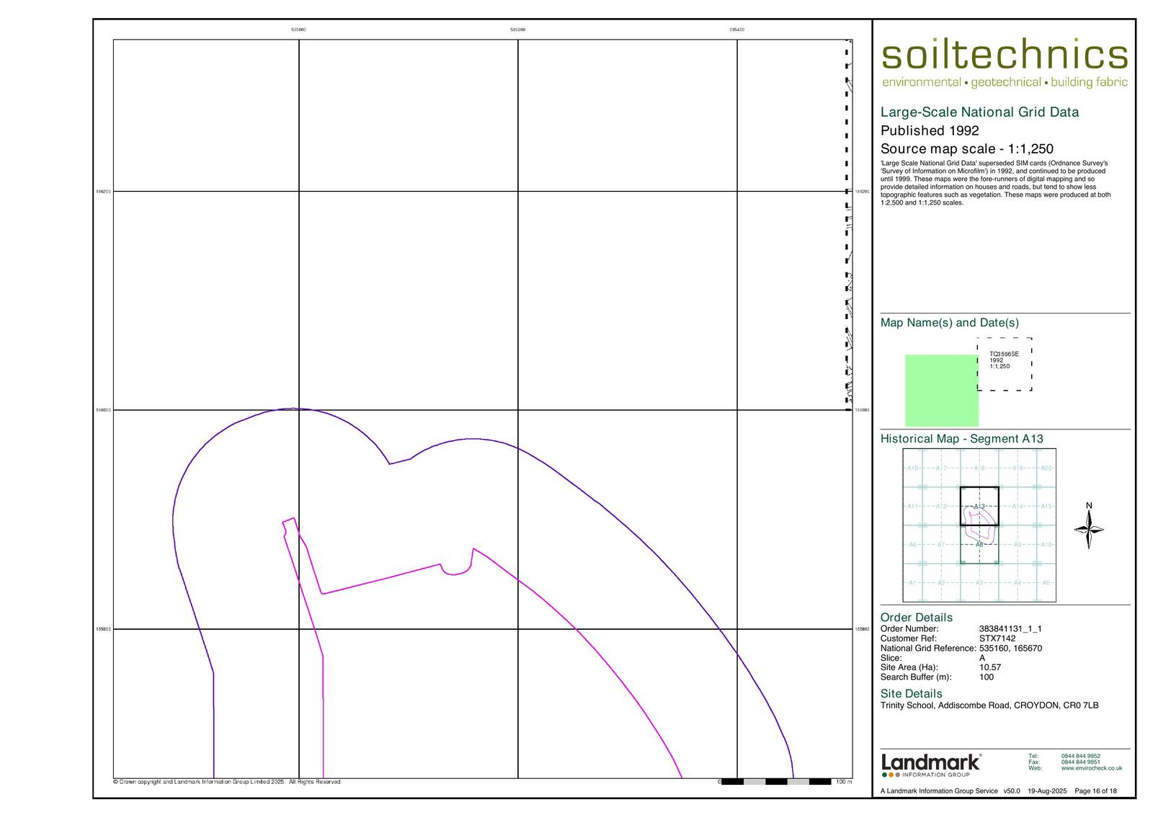Click the order number 383841131_1_1
Viewport: 1153px width, 815px height.
(1010, 628)
